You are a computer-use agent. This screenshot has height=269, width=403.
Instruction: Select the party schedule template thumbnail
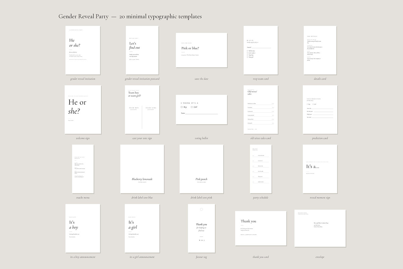(261, 169)
